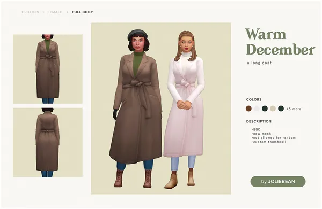This screenshot has width=322, height=209.
Task: Pick the brown color swatch
Action: point(248,109)
